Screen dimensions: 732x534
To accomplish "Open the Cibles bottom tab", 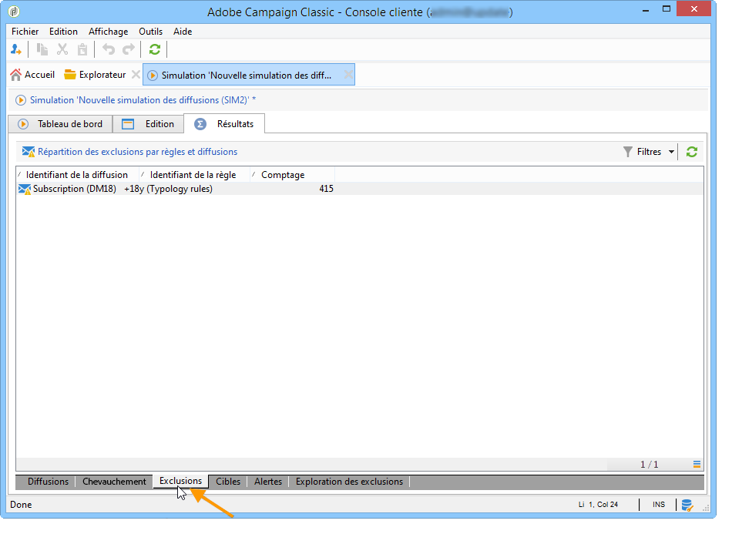I will coord(228,482).
